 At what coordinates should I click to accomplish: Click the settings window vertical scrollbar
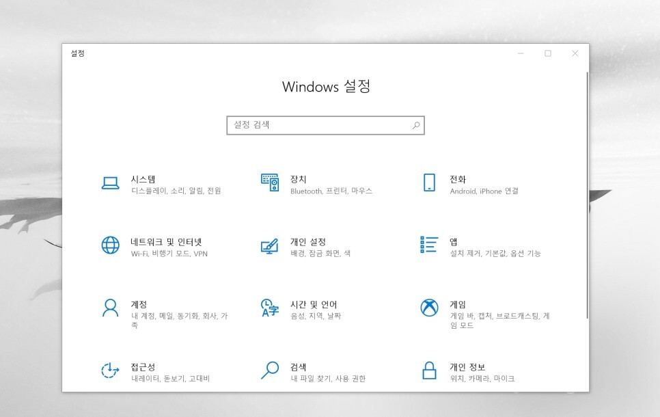(x=587, y=195)
